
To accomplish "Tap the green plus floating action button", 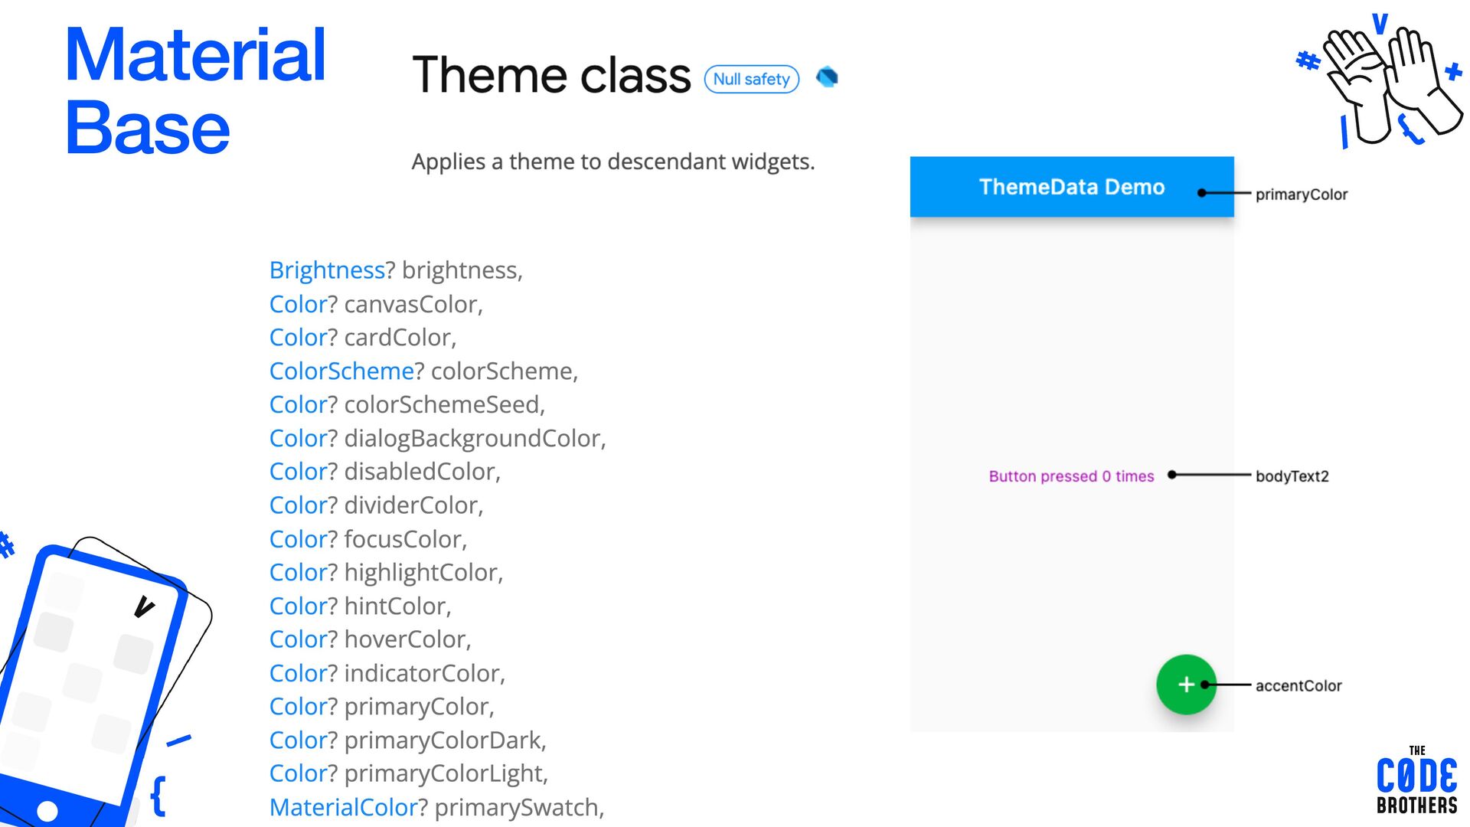I will pos(1186,685).
